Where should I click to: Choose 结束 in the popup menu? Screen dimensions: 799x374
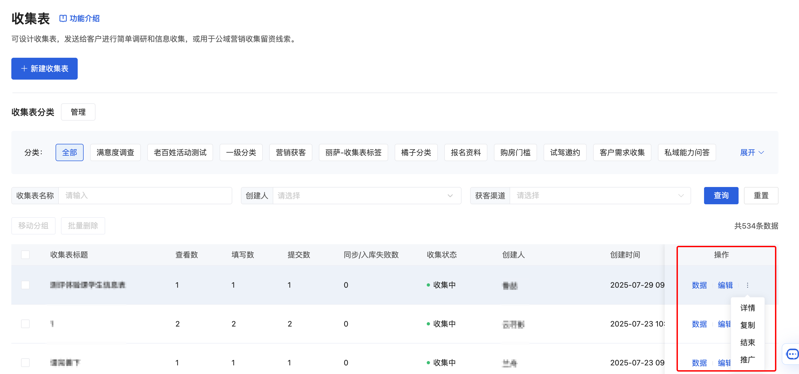[x=747, y=342]
